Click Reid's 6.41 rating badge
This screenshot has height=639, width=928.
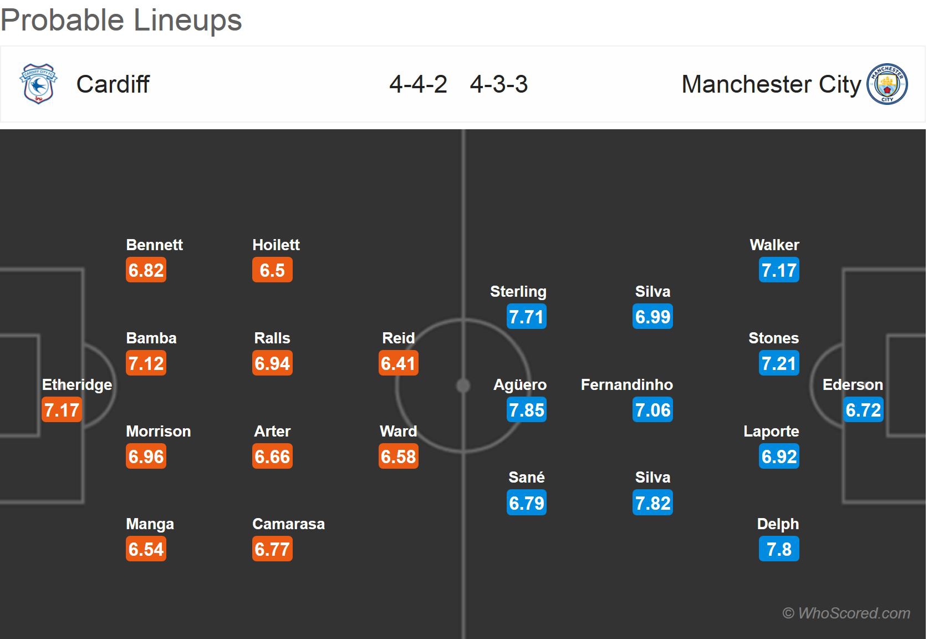click(398, 363)
